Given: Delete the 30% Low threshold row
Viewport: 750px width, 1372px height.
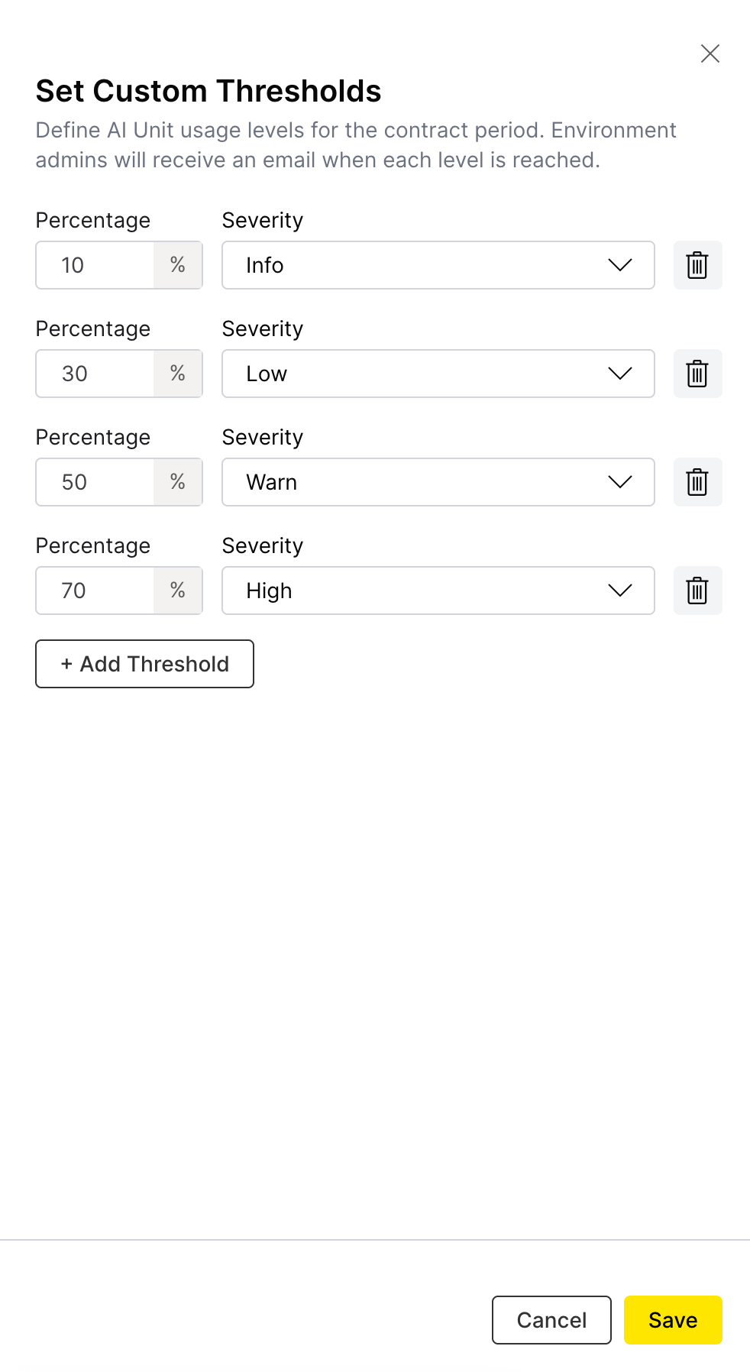Looking at the screenshot, I should (x=697, y=374).
